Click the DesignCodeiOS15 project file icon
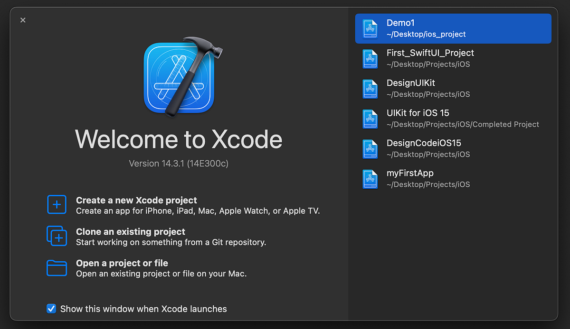570x329 pixels. [370, 148]
